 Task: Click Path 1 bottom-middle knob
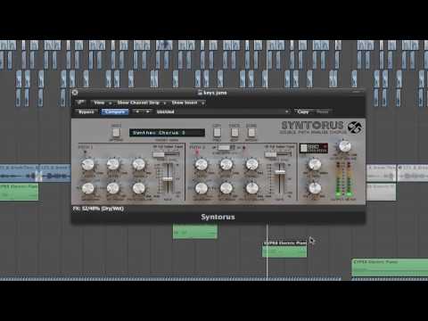[x=113, y=188]
